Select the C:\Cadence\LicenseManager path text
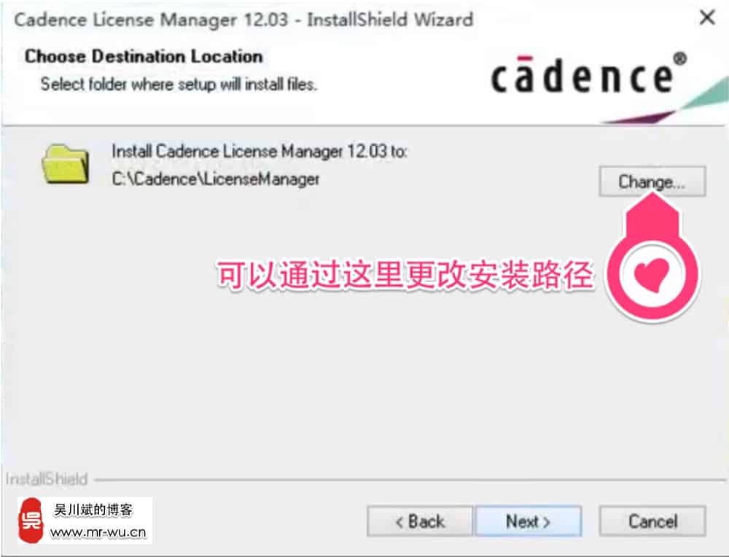The width and height of the screenshot is (729, 557). 216,179
